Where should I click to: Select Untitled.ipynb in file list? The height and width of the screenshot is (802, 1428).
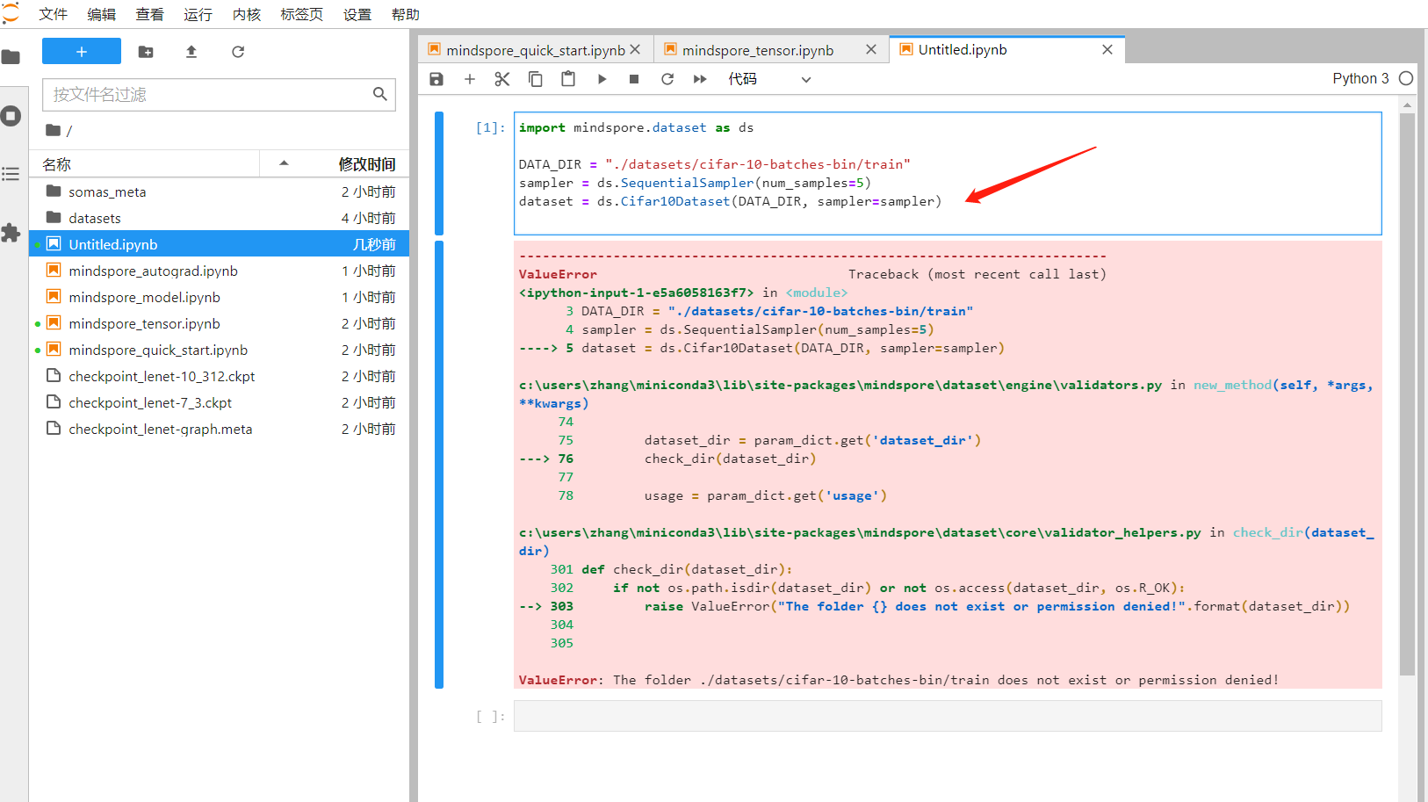220,244
